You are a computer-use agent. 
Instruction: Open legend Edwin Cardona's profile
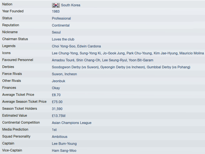click(x=89, y=46)
